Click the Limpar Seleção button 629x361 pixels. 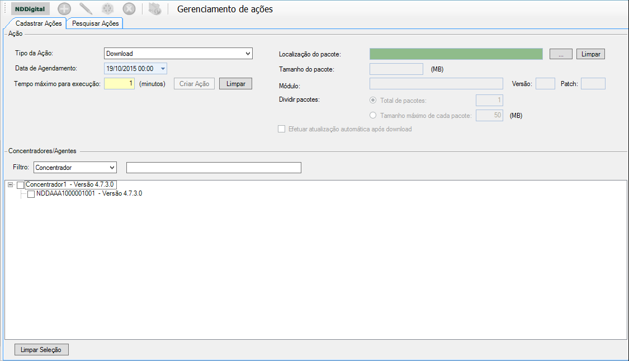coord(41,350)
